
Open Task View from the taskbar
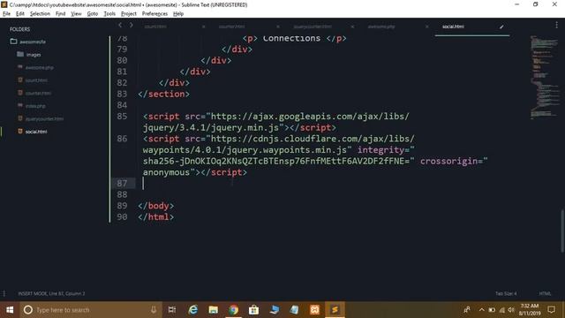pyautogui.click(x=172, y=310)
